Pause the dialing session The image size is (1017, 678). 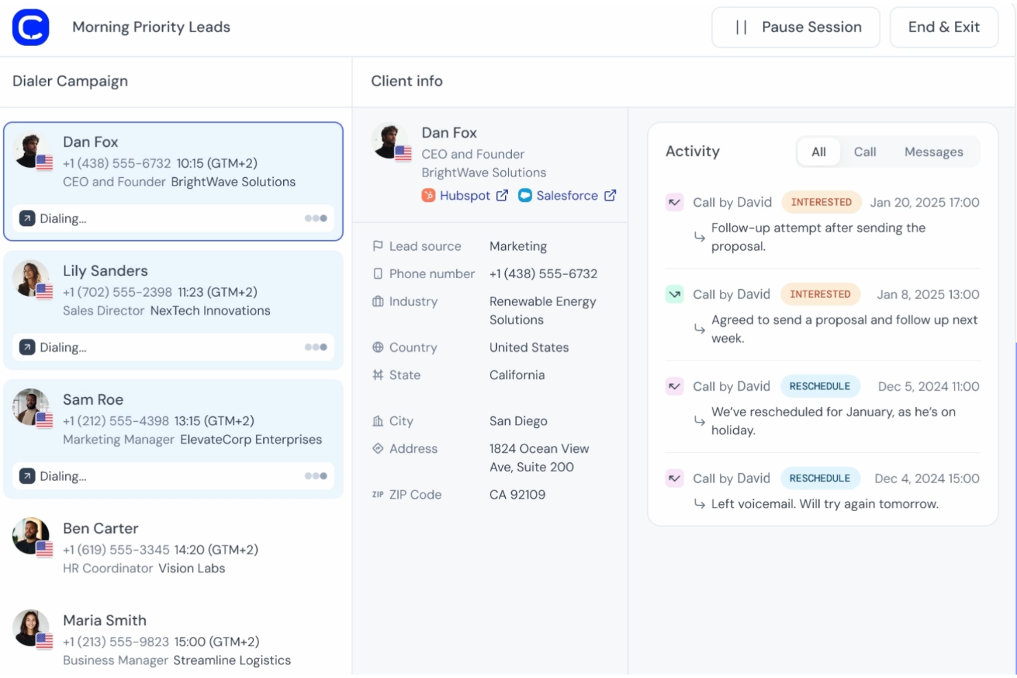pos(795,27)
